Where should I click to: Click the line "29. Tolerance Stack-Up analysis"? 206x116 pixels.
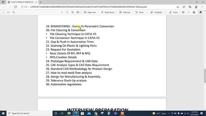click(x=66, y=81)
